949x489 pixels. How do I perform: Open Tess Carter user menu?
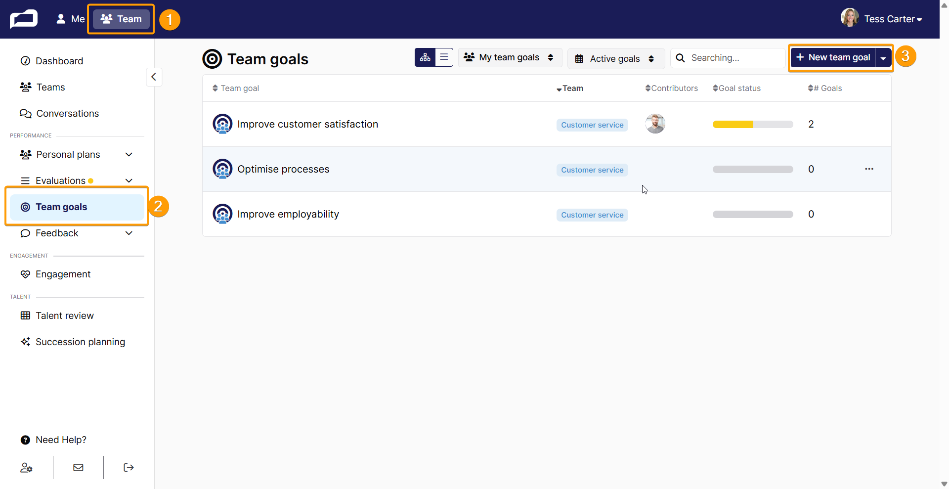[x=893, y=19]
